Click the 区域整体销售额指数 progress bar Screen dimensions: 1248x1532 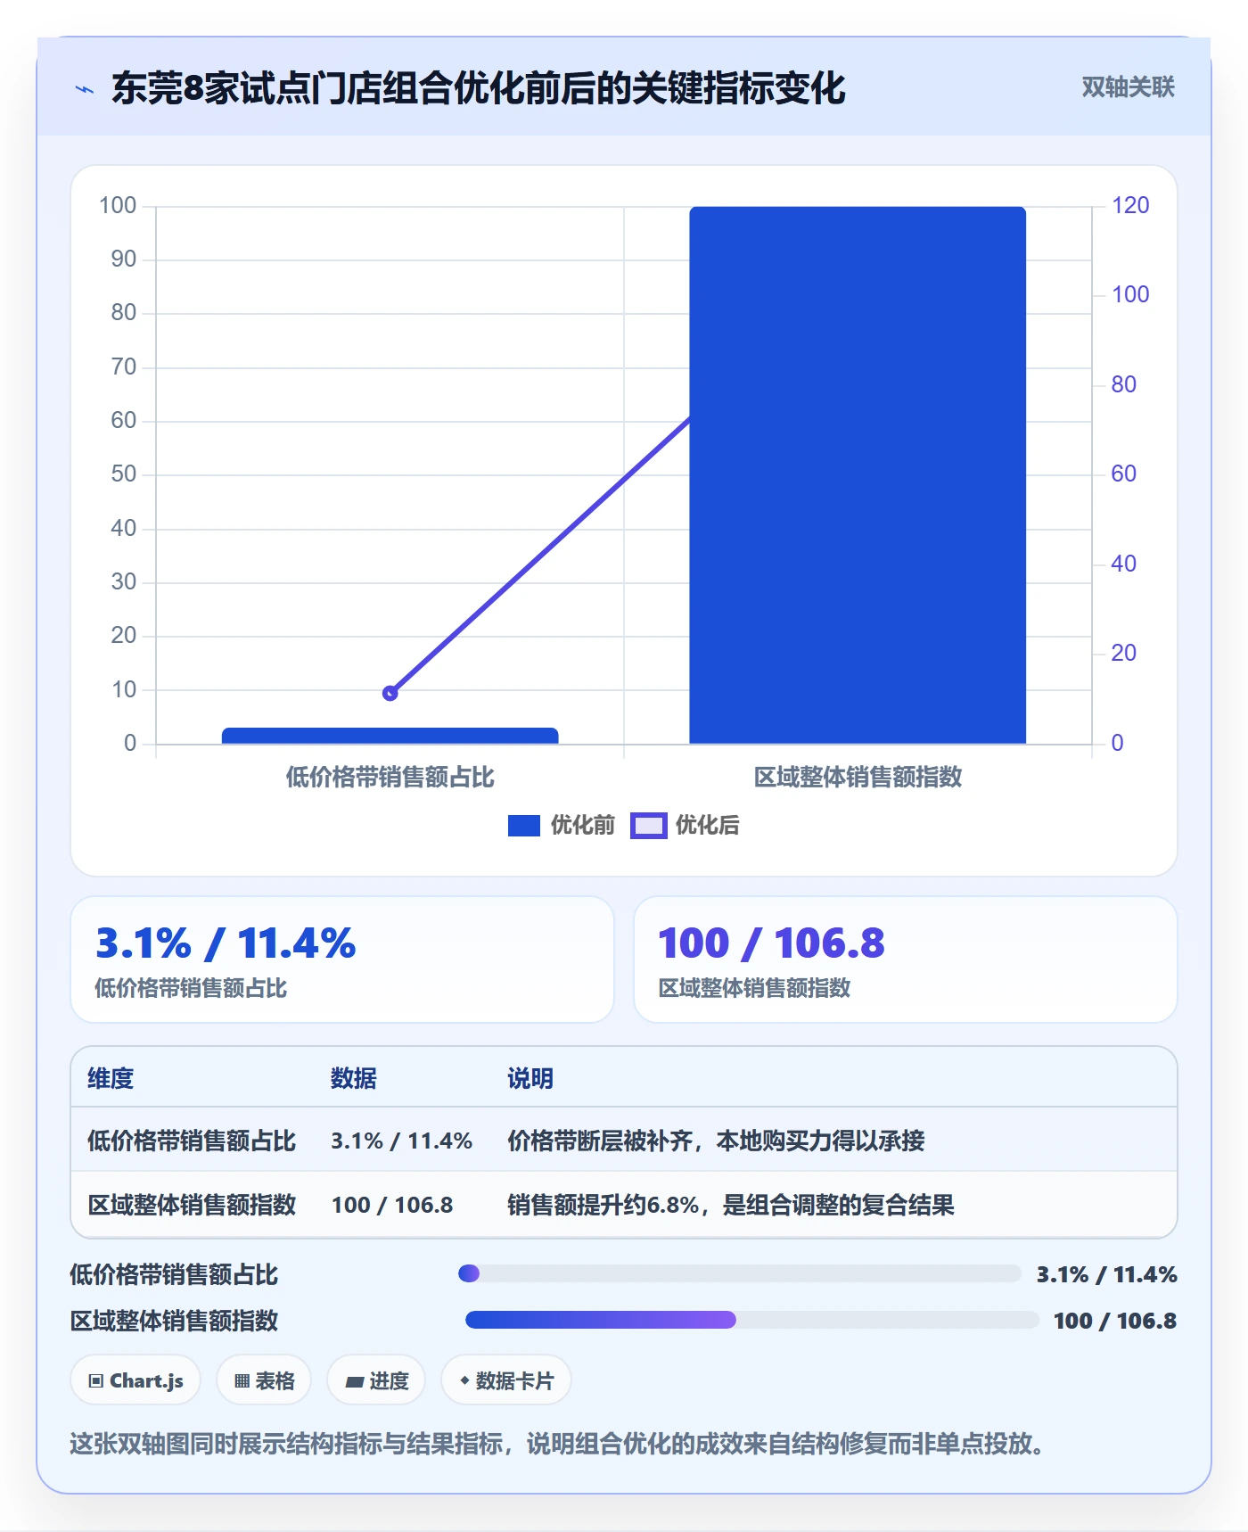point(752,1320)
